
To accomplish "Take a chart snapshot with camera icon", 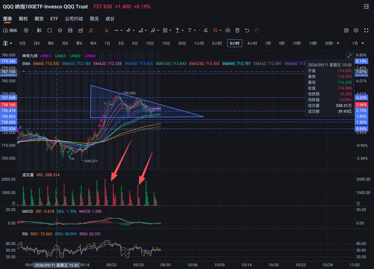I will pyautogui.click(x=346, y=30).
